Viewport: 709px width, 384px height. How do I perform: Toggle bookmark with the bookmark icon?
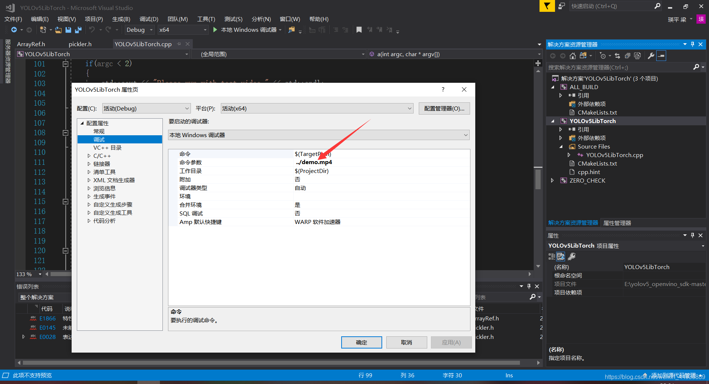tap(359, 30)
